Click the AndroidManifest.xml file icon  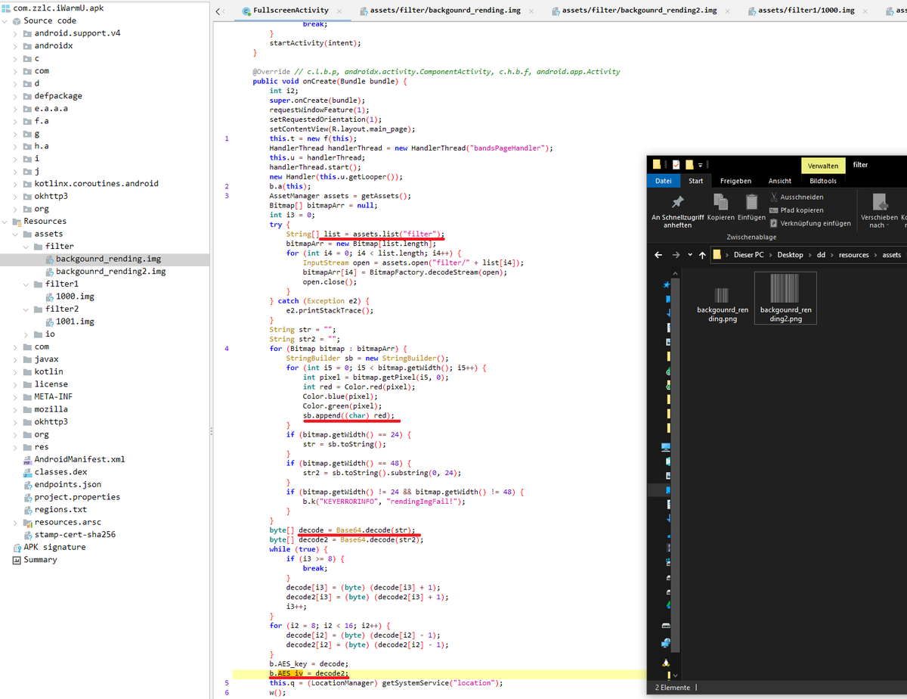coord(27,459)
